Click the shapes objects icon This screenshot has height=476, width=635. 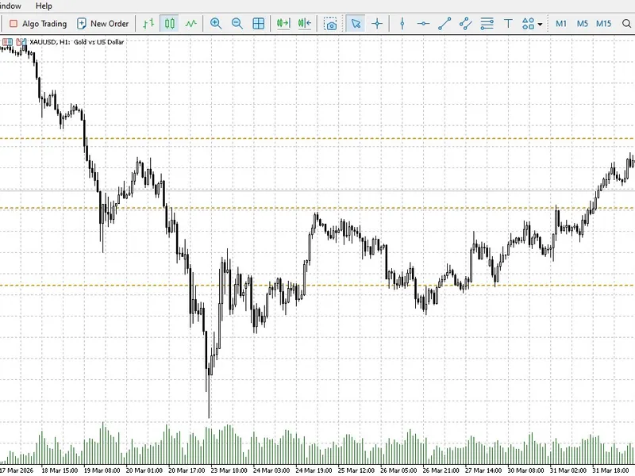(x=528, y=24)
